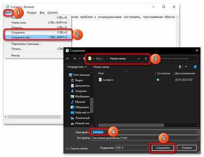Choose Новое окно from the File menu
The width and height of the screenshot is (204, 157).
38,22
